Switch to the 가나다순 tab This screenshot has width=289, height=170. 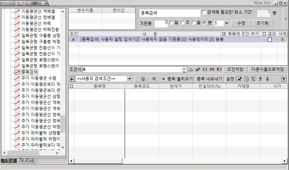click(x=27, y=161)
